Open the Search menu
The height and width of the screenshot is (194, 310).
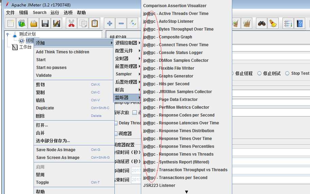(x=39, y=13)
